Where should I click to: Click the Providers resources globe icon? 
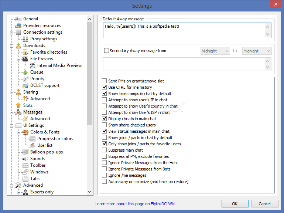pyautogui.click(x=18, y=26)
